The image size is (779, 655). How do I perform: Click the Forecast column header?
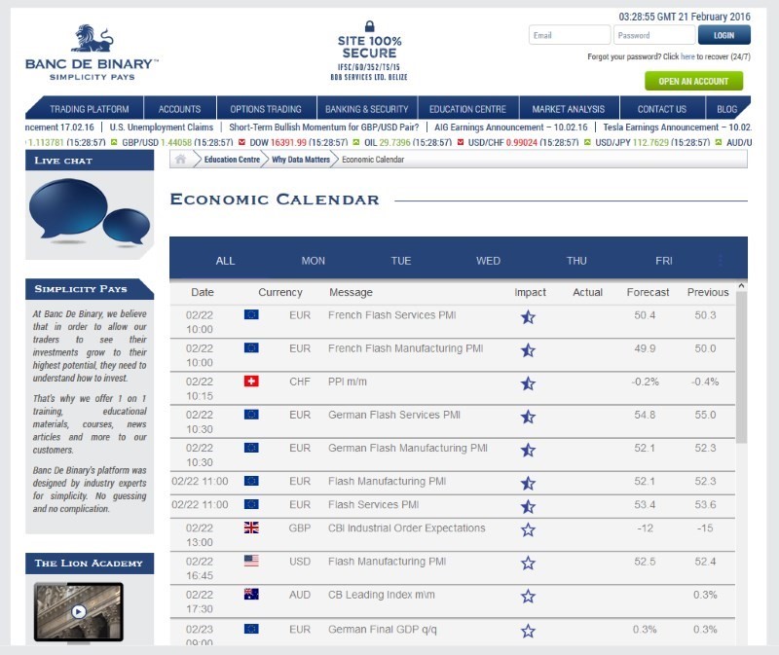[648, 292]
